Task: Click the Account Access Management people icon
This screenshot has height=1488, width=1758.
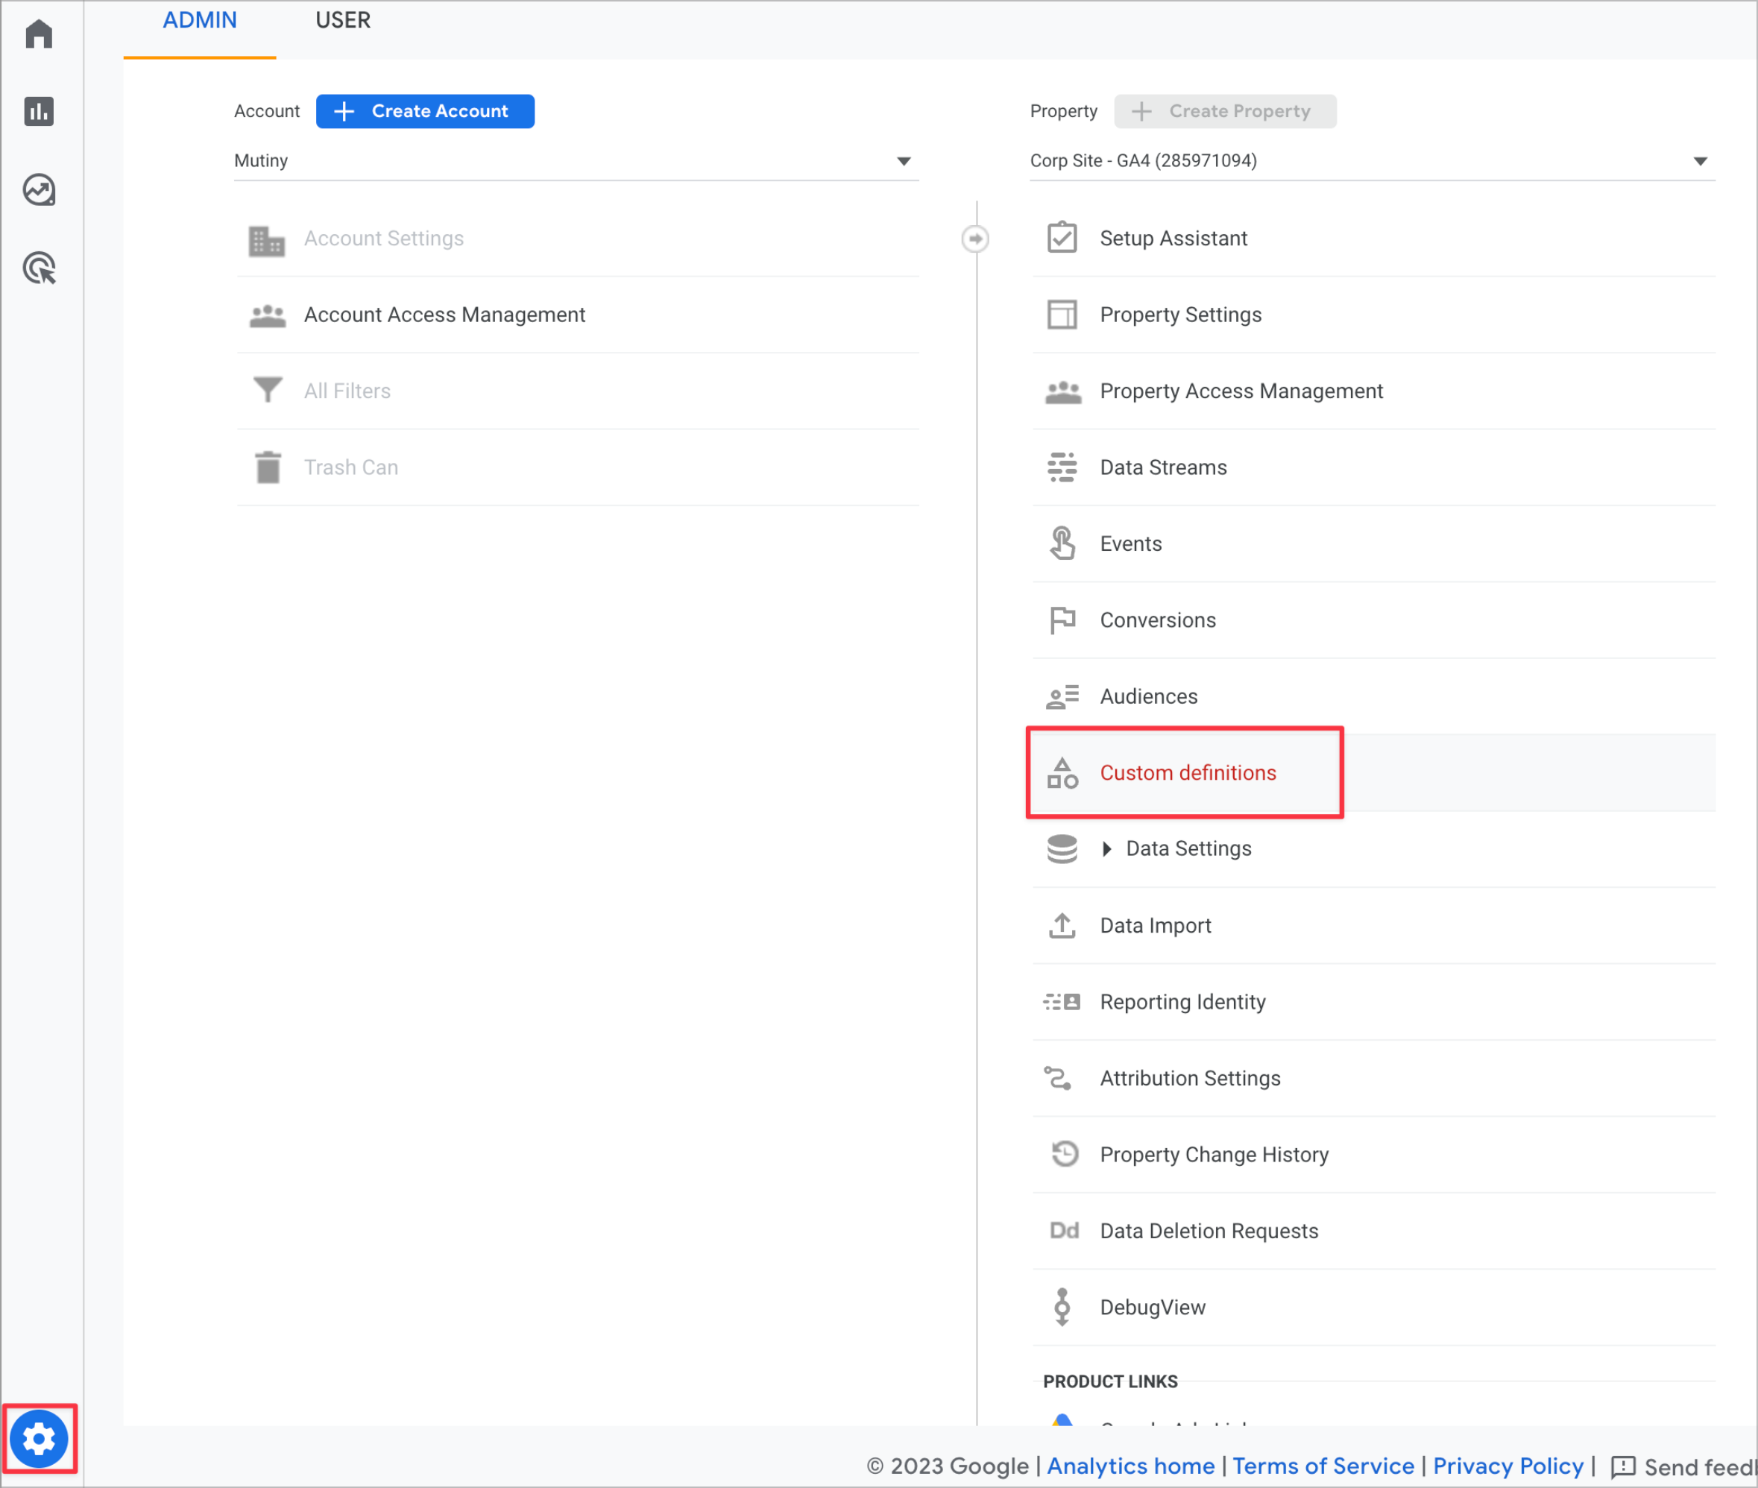Action: [x=268, y=315]
